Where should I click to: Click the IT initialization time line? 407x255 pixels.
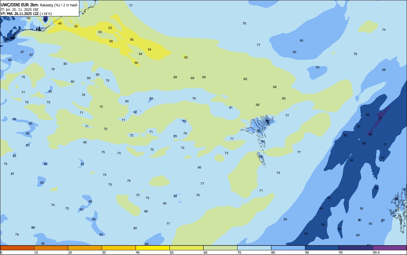(20, 10)
